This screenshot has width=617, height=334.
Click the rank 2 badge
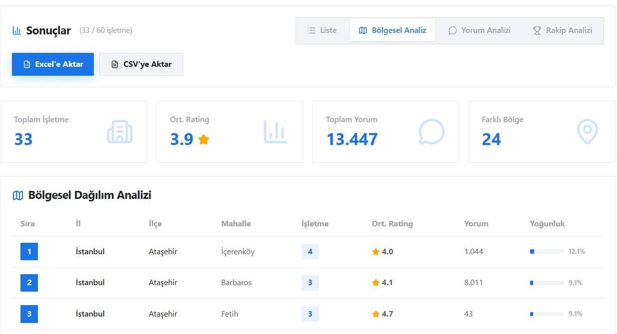click(29, 283)
